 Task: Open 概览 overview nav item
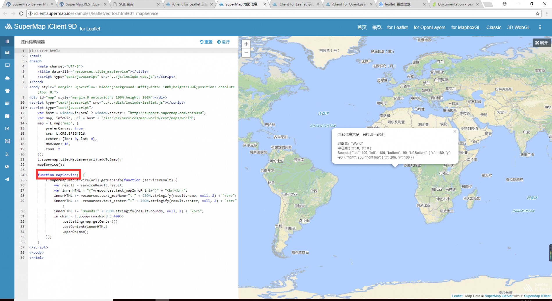377,27
